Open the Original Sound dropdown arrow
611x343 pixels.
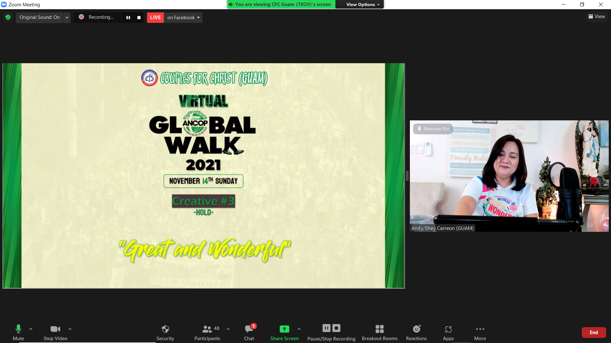(67, 17)
